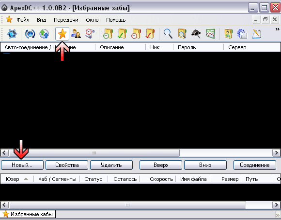
Task: Sort transfers by Скорость column header
Action: pyautogui.click(x=158, y=179)
